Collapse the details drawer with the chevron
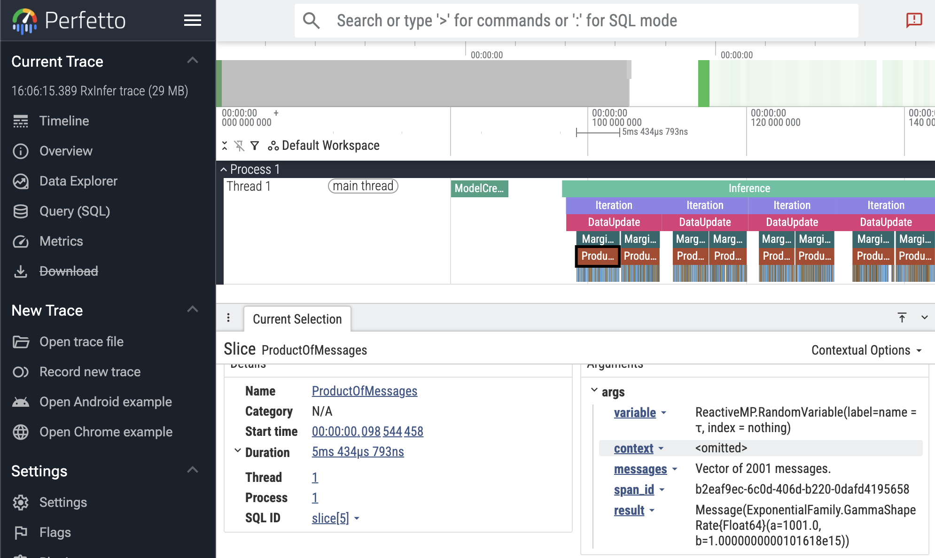The width and height of the screenshot is (935, 558). pyautogui.click(x=924, y=318)
